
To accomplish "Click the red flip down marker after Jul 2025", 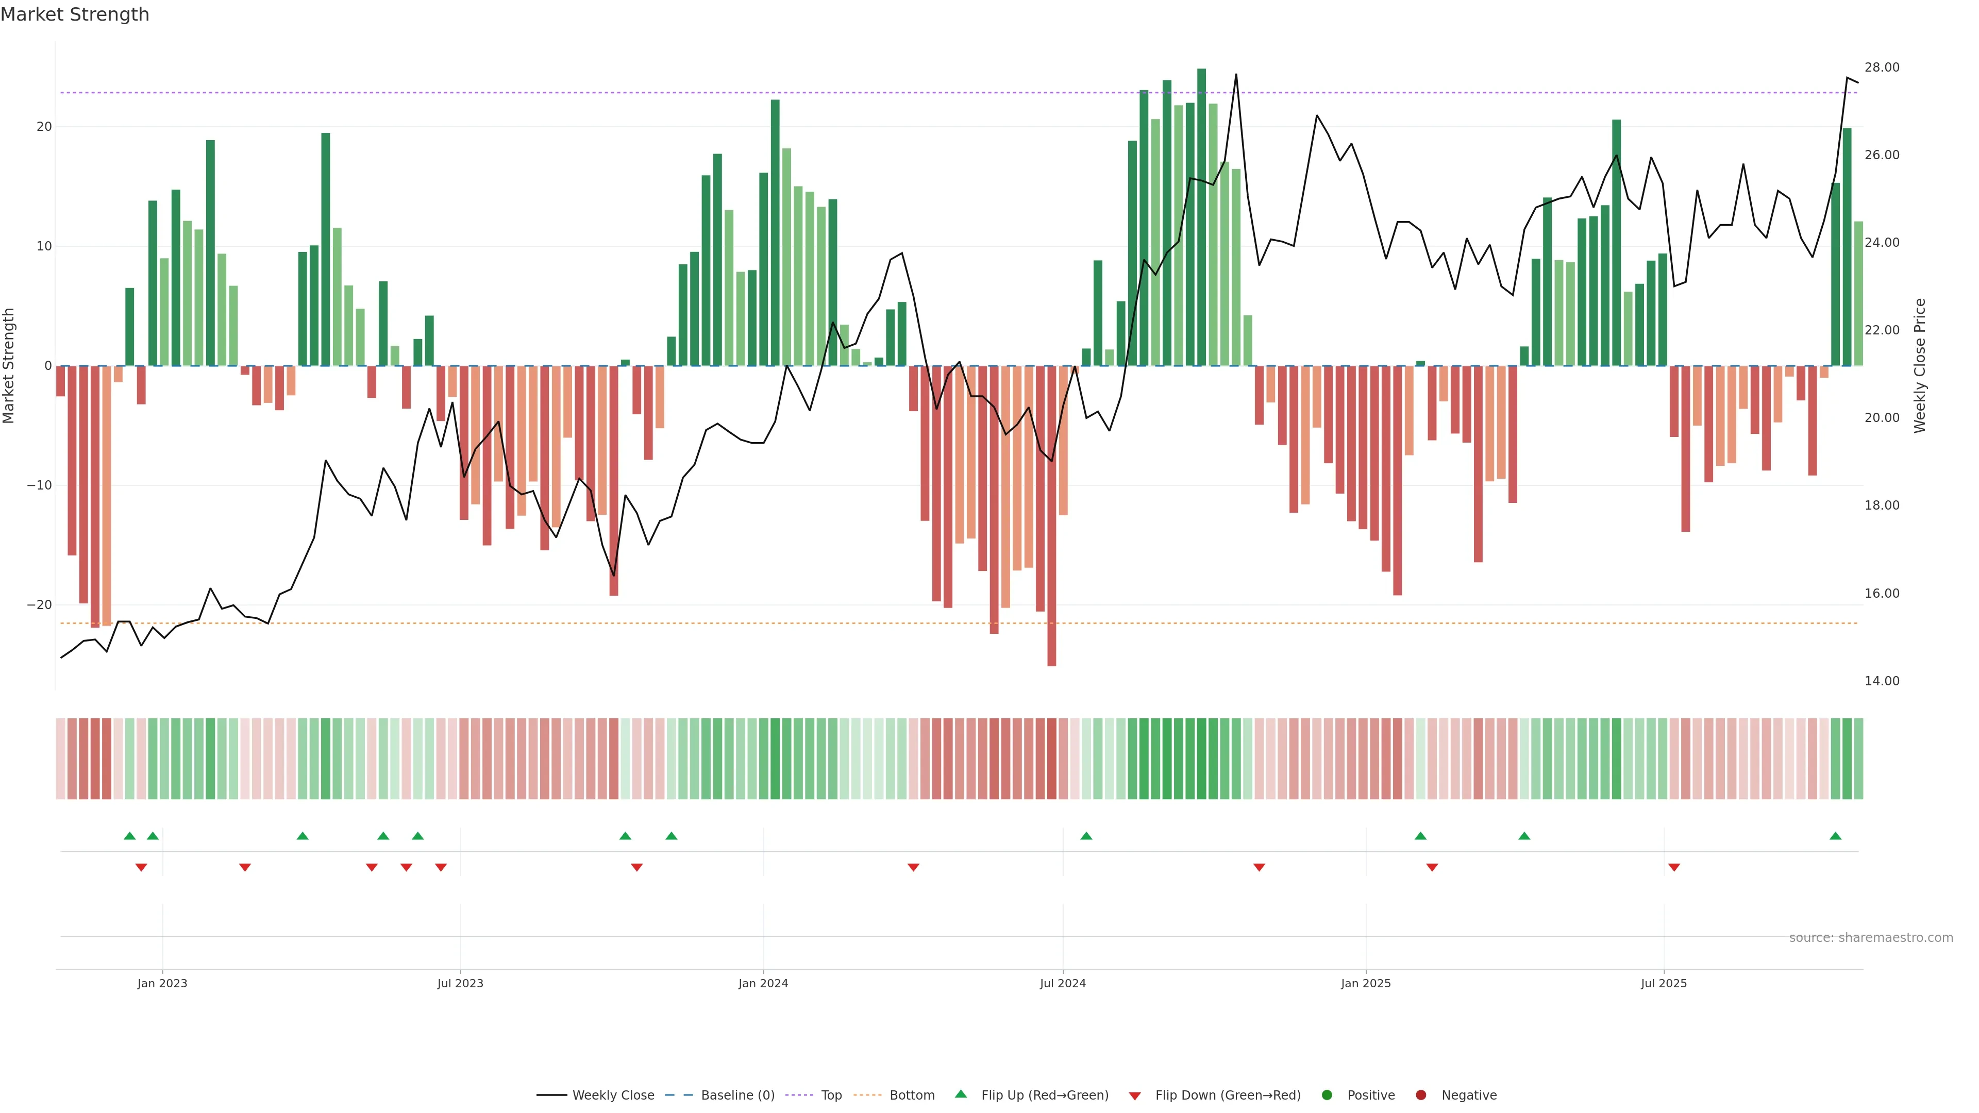I will tap(1674, 867).
